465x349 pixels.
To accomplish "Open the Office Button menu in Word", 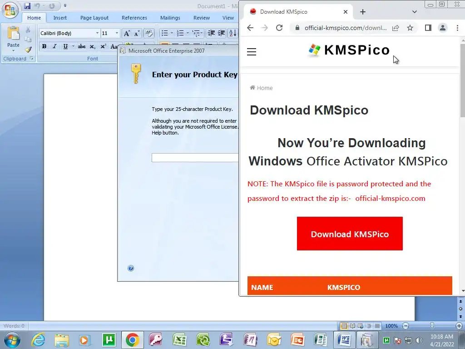I will point(10,10).
